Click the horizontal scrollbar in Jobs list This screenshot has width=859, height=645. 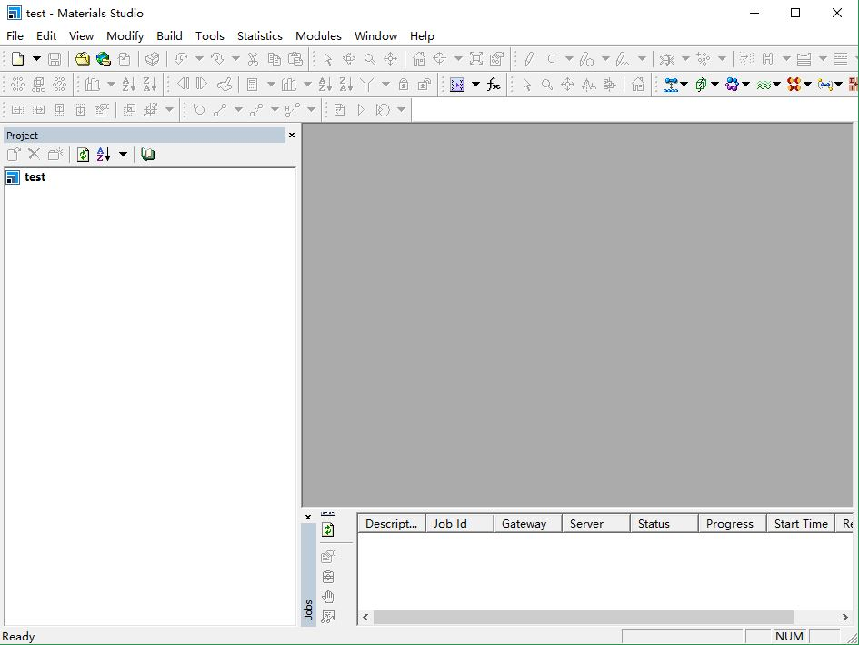coord(582,617)
